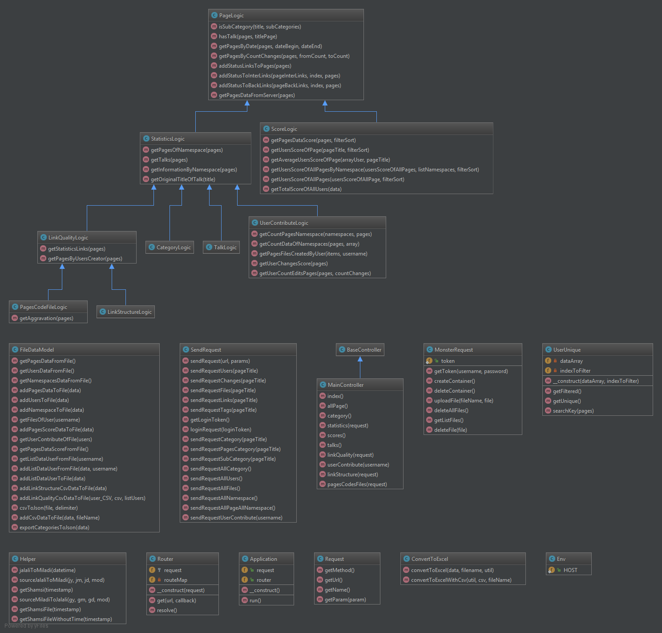Select the BaseController class node
This screenshot has height=633, width=662.
coord(360,350)
